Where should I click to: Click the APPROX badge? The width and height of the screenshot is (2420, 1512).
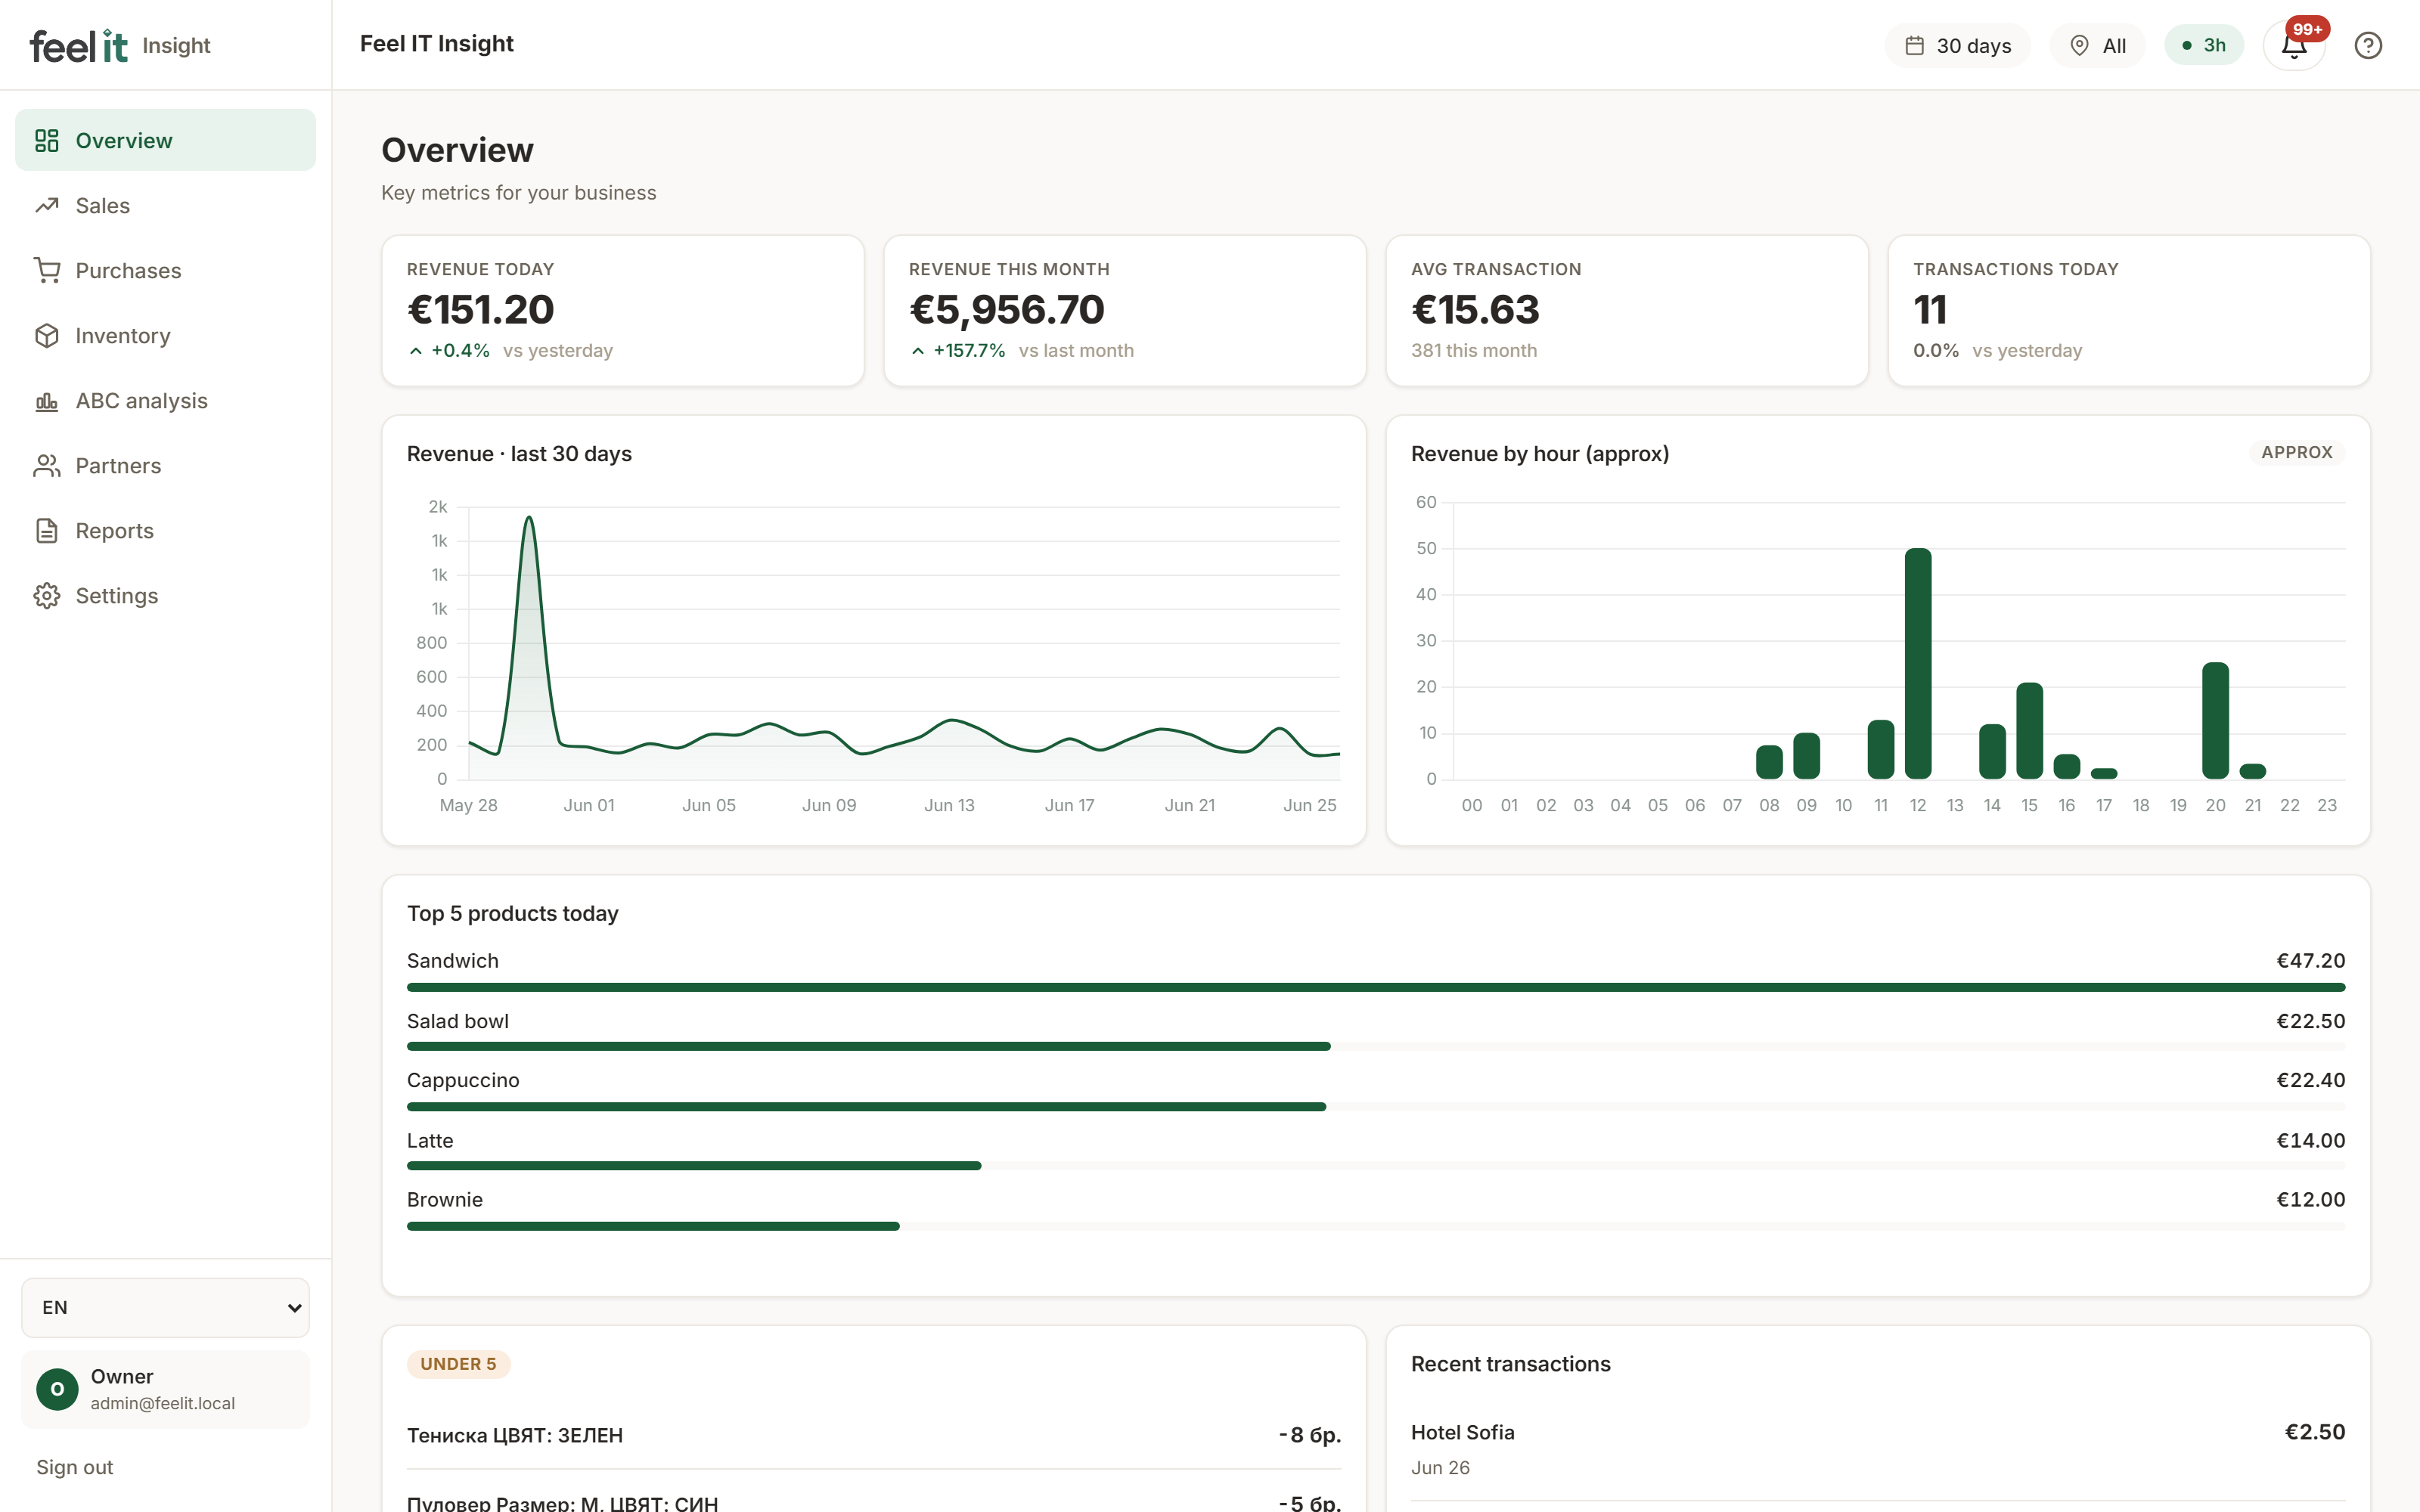(x=2296, y=452)
